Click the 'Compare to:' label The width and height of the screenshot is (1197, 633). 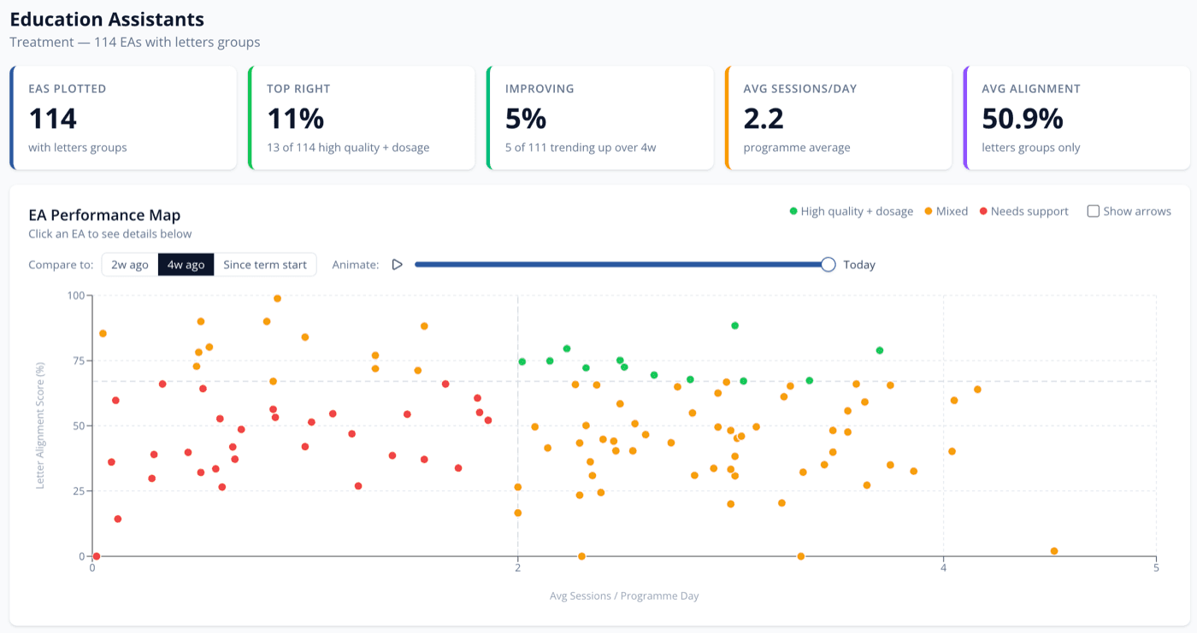(x=61, y=265)
